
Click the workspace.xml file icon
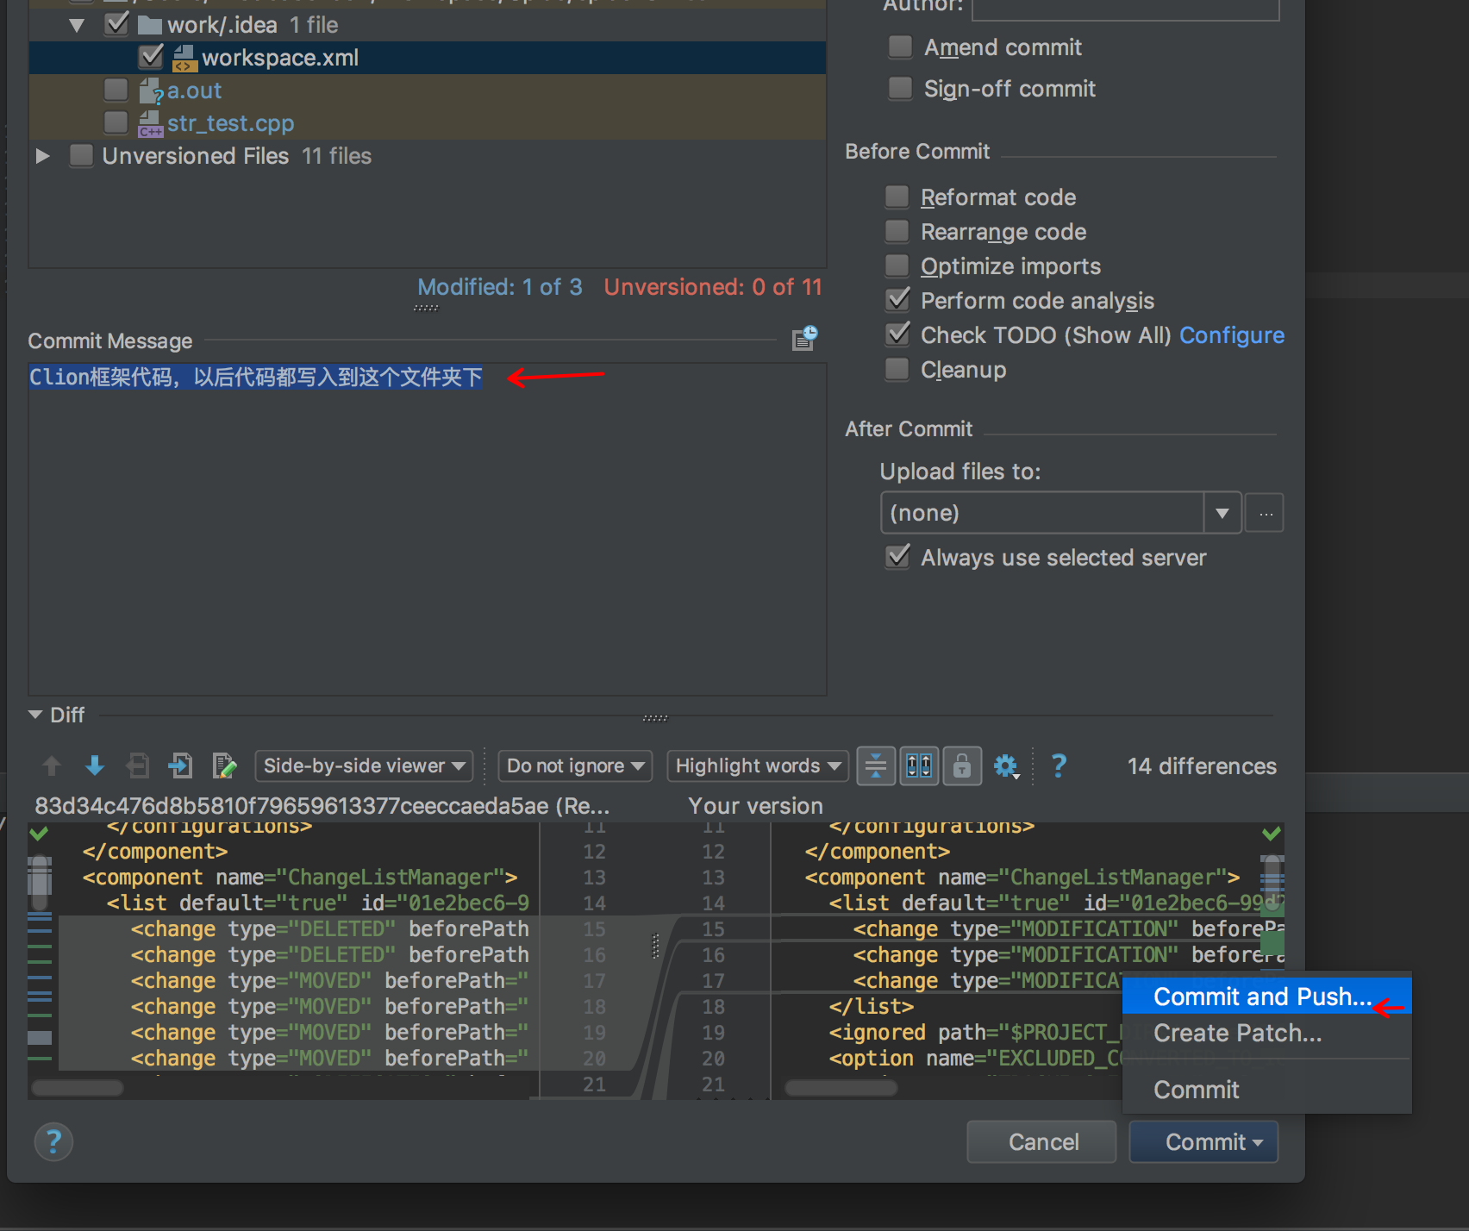point(184,59)
